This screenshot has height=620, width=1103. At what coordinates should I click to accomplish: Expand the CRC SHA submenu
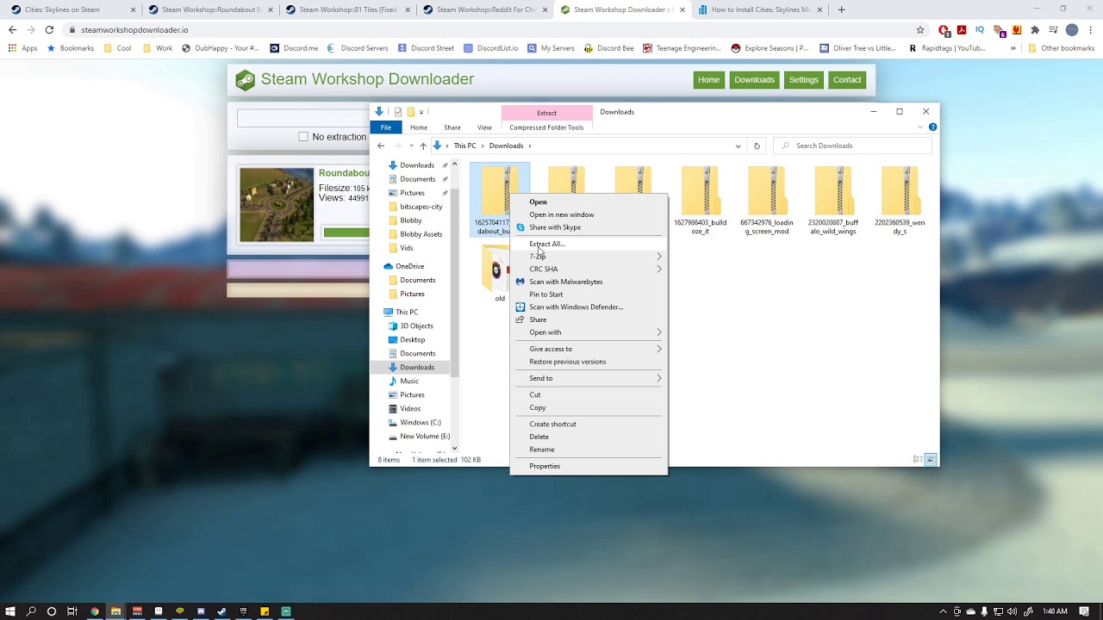coord(659,269)
